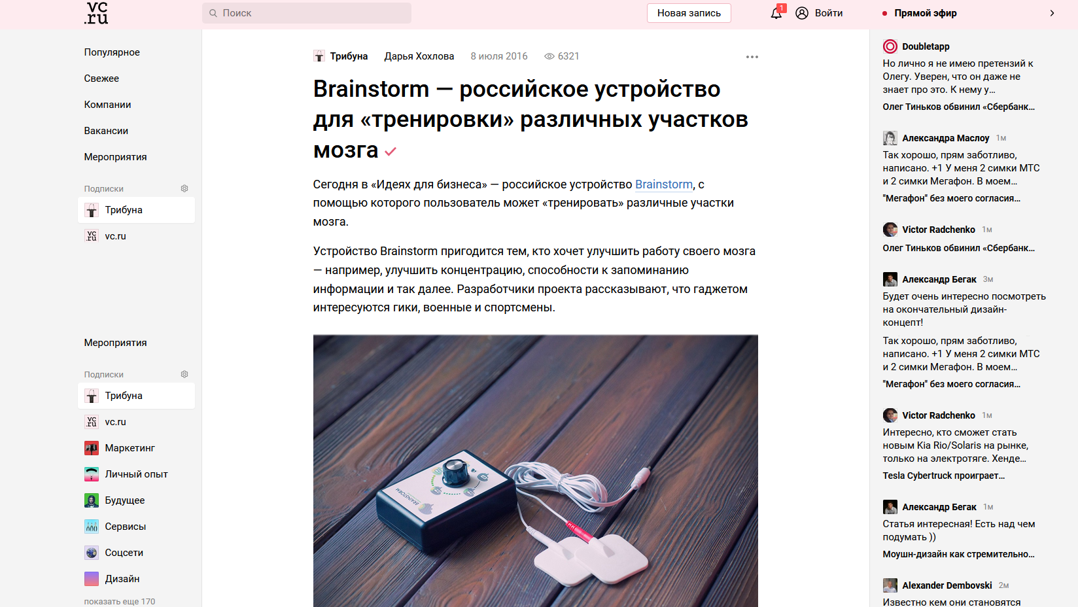
Task: Click into the Поиск search field
Action: pyautogui.click(x=307, y=13)
